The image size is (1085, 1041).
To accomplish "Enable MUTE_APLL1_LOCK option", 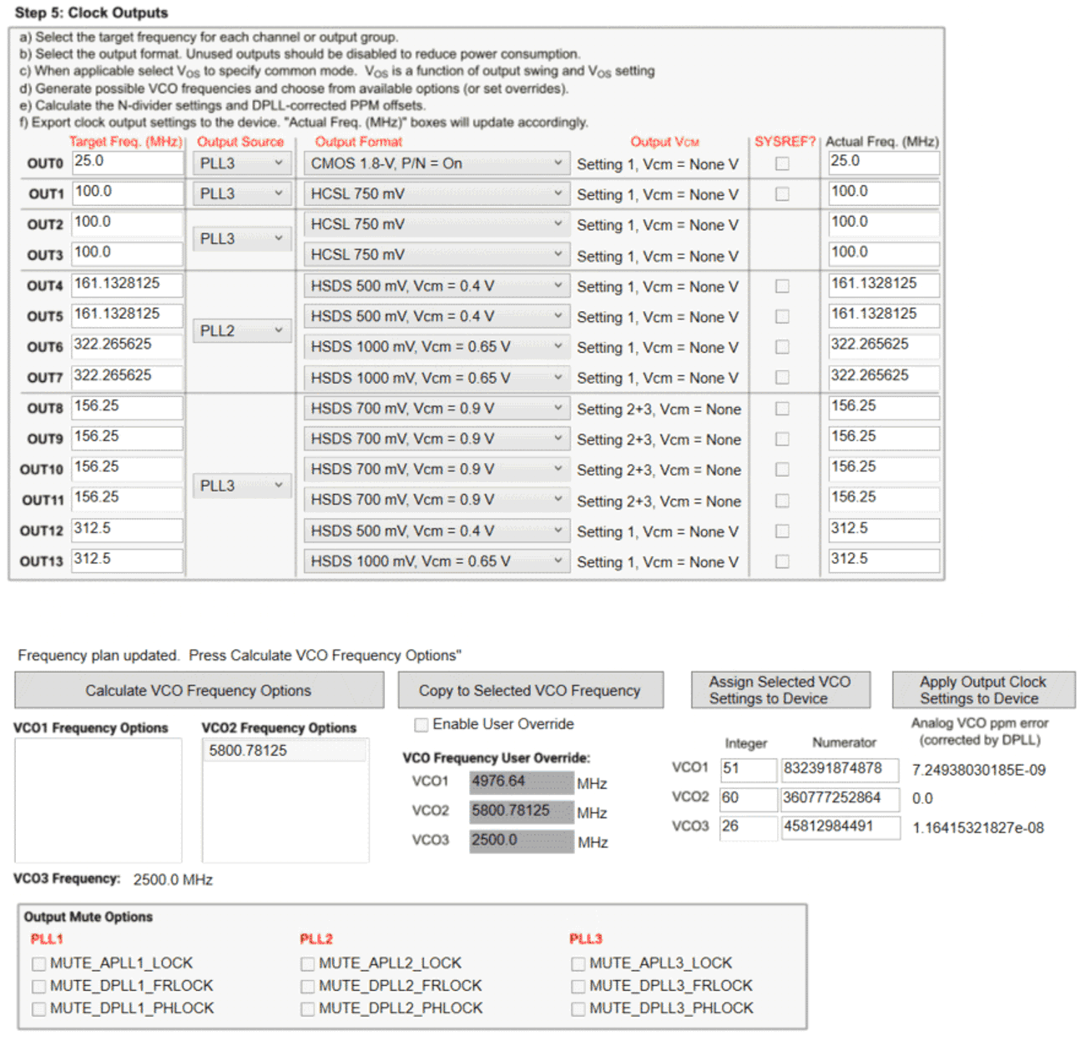I will coord(38,963).
